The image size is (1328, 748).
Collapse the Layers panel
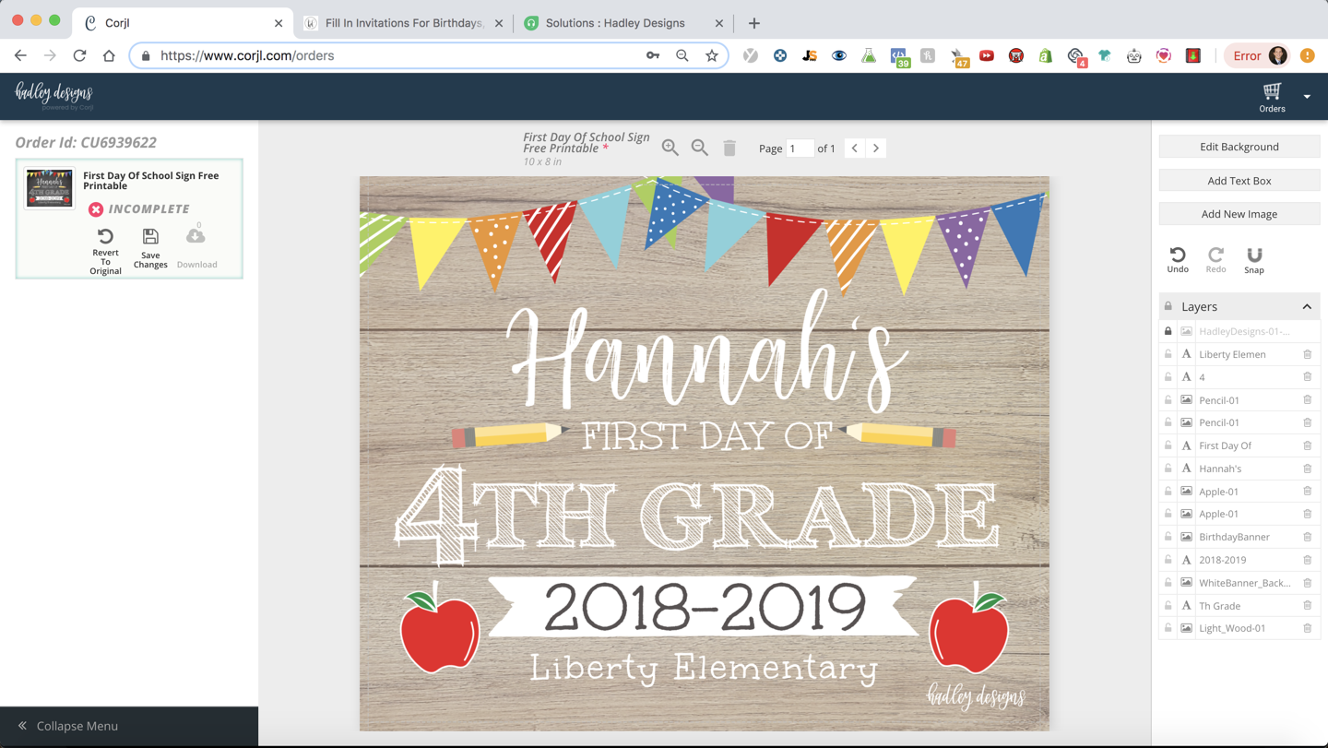pyautogui.click(x=1307, y=306)
